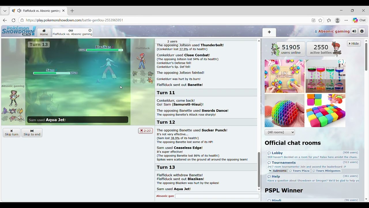Screen dimensions: 369x208
Task: Open the Home tab
Action: click(44, 32)
